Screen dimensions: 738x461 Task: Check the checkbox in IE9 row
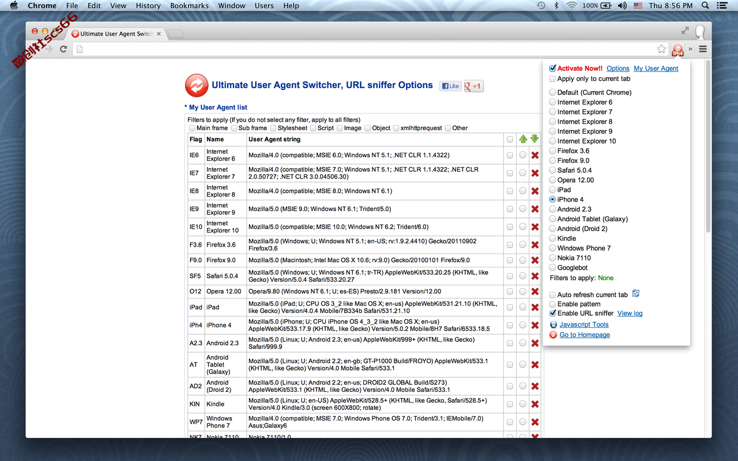click(x=510, y=209)
